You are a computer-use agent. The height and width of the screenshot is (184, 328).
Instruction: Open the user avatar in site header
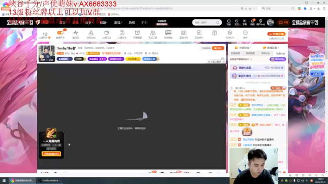tap(270, 22)
